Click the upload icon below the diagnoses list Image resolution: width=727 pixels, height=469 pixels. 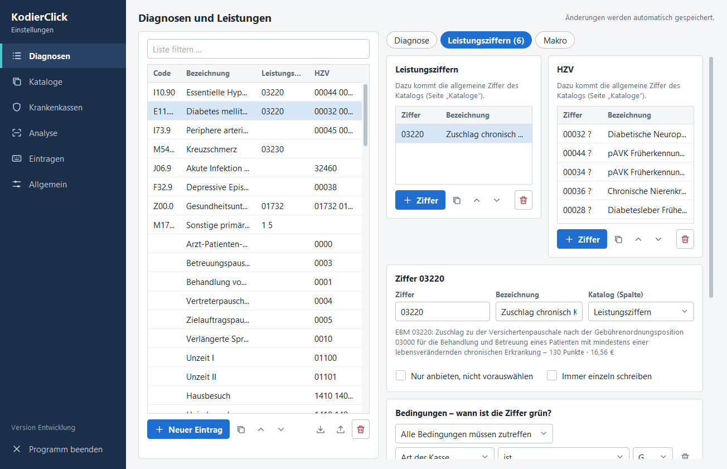click(x=341, y=429)
